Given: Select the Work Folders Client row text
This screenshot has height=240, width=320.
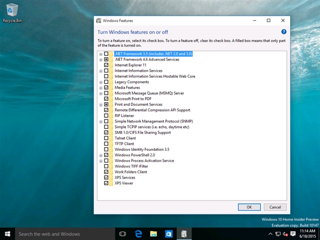Looking at the screenshot, I should (x=131, y=172).
